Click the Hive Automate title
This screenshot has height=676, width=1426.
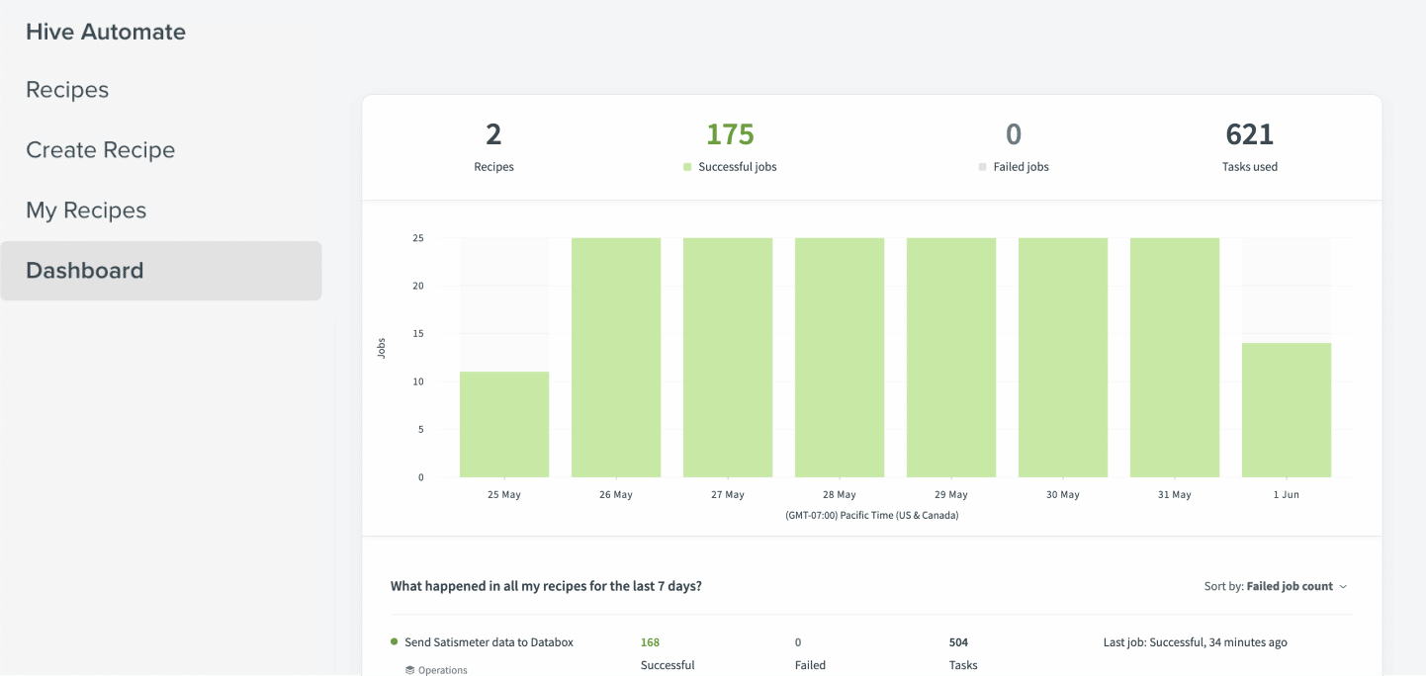tap(106, 32)
